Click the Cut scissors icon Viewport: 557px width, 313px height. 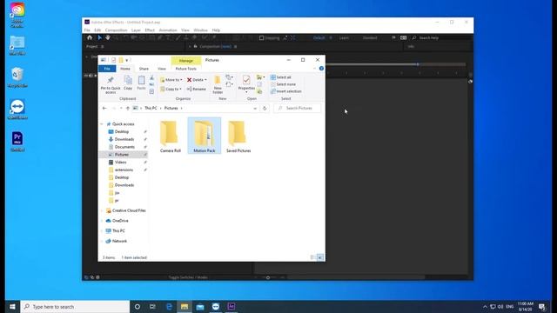[151, 77]
